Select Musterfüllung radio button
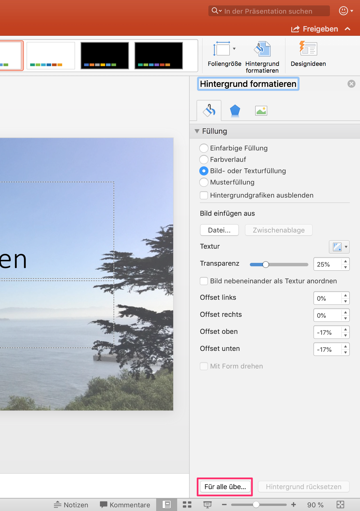The image size is (360, 511). [x=204, y=182]
